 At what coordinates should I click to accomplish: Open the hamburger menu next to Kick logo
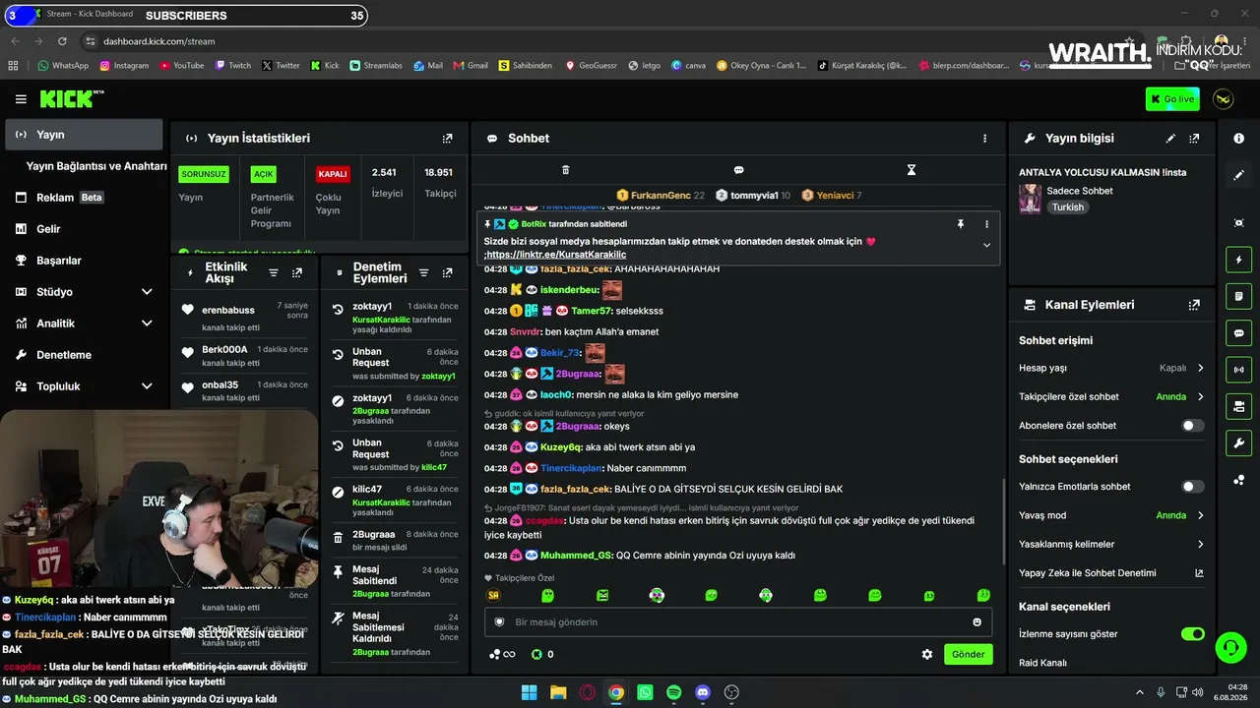(x=21, y=99)
